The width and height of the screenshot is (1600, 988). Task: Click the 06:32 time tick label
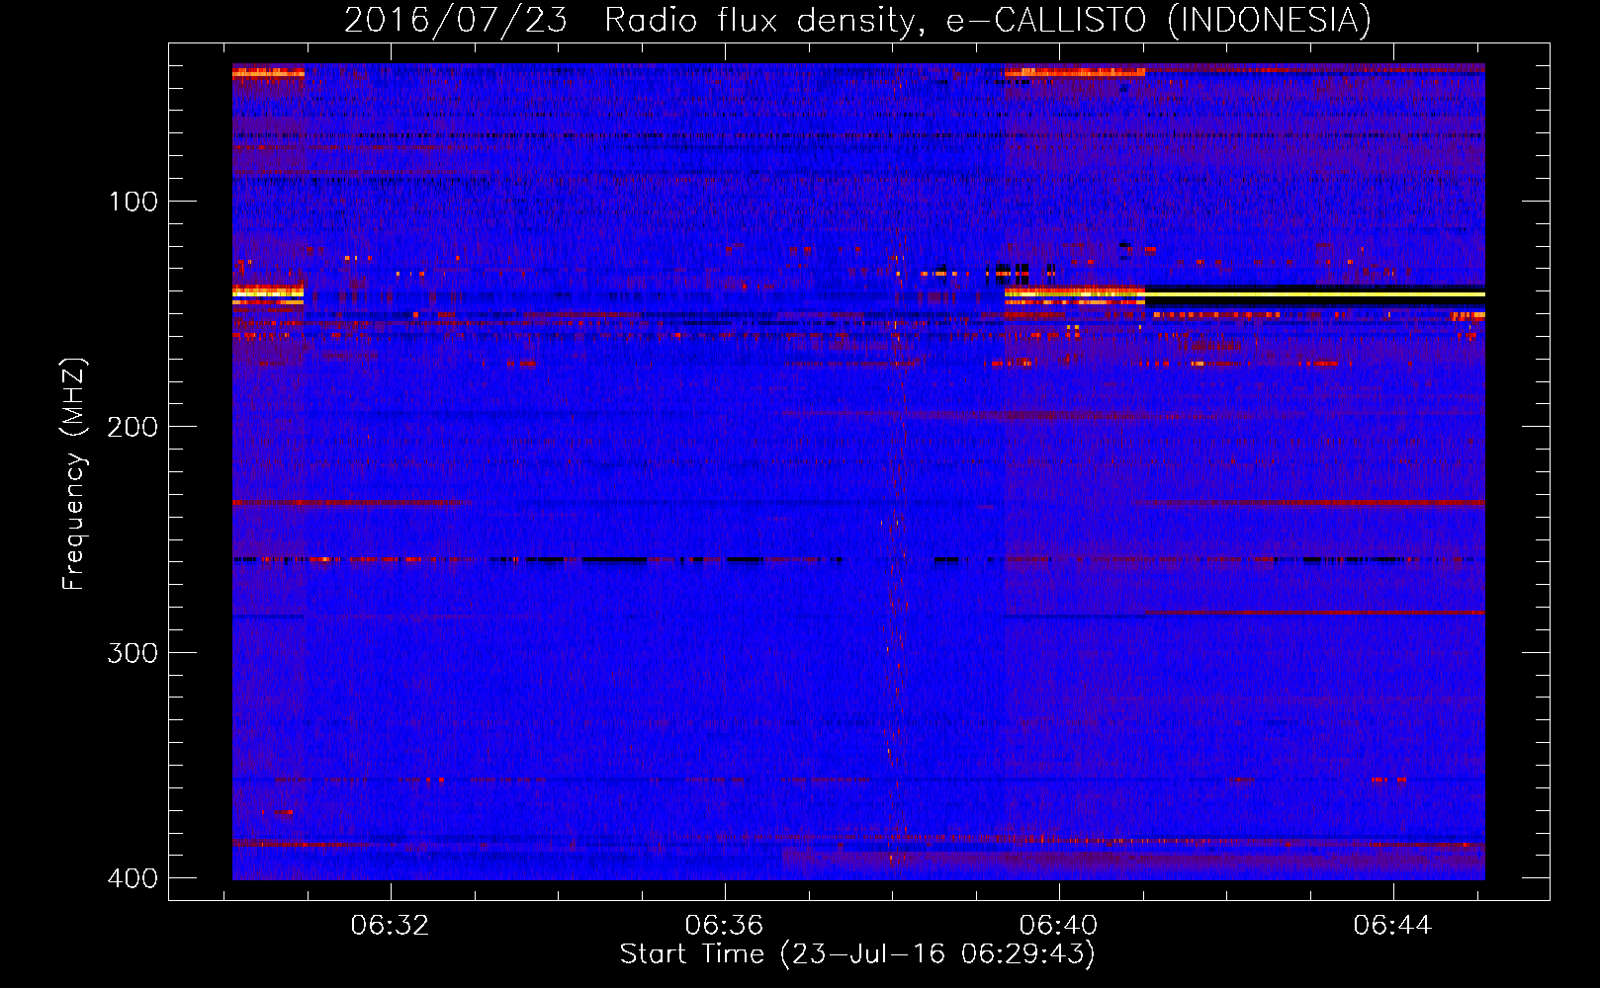tap(390, 925)
